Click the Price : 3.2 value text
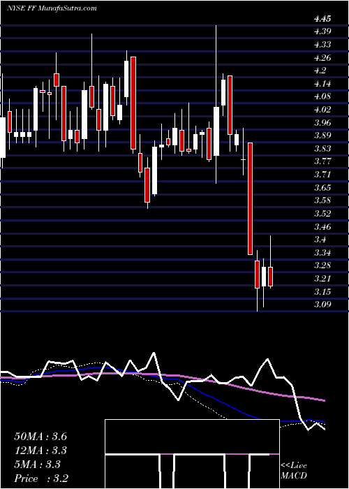Image resolution: width=349 pixels, height=489 pixels. coord(41,479)
